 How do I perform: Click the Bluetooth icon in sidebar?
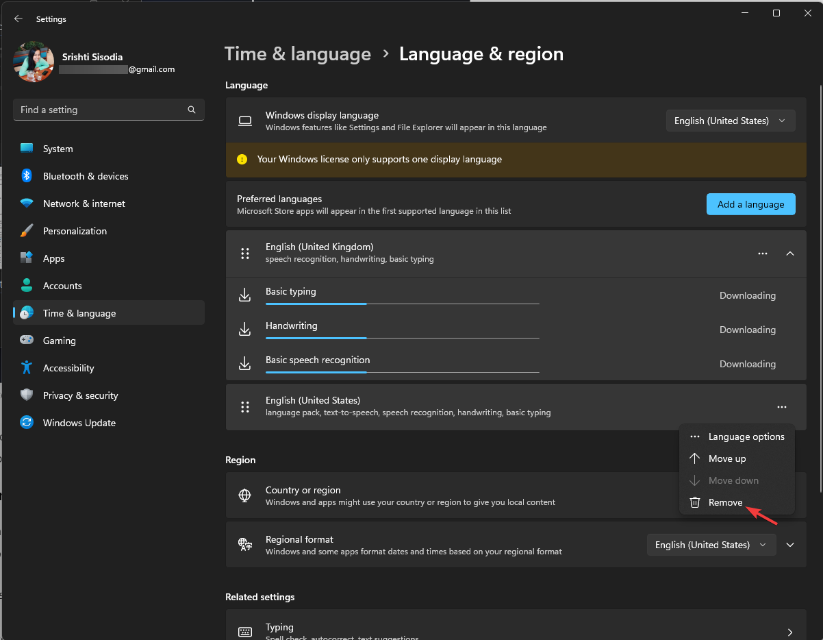(x=27, y=176)
